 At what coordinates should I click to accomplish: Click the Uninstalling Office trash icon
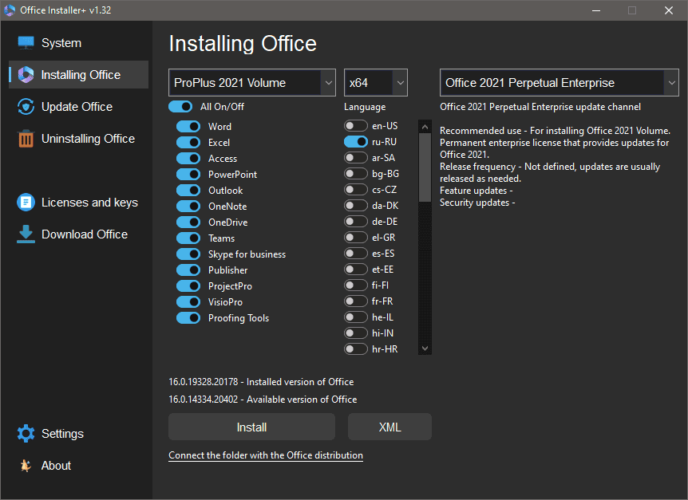click(26, 139)
